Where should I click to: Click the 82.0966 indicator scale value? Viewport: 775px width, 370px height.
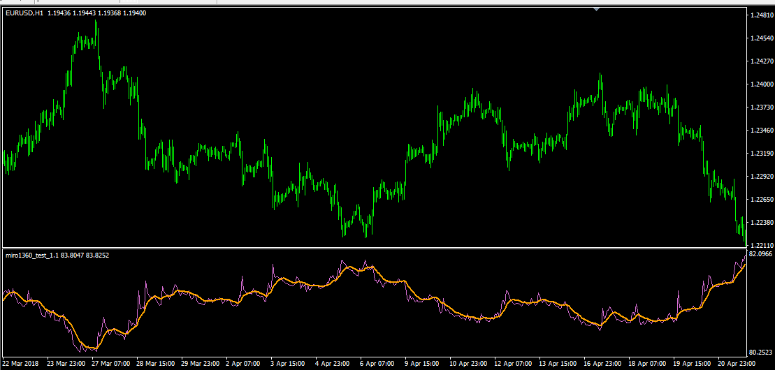pyautogui.click(x=760, y=254)
